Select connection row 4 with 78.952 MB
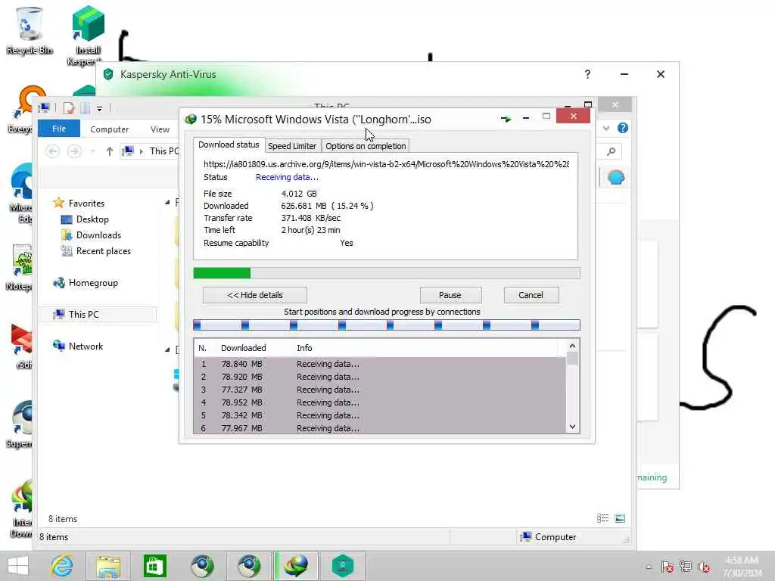 379,402
